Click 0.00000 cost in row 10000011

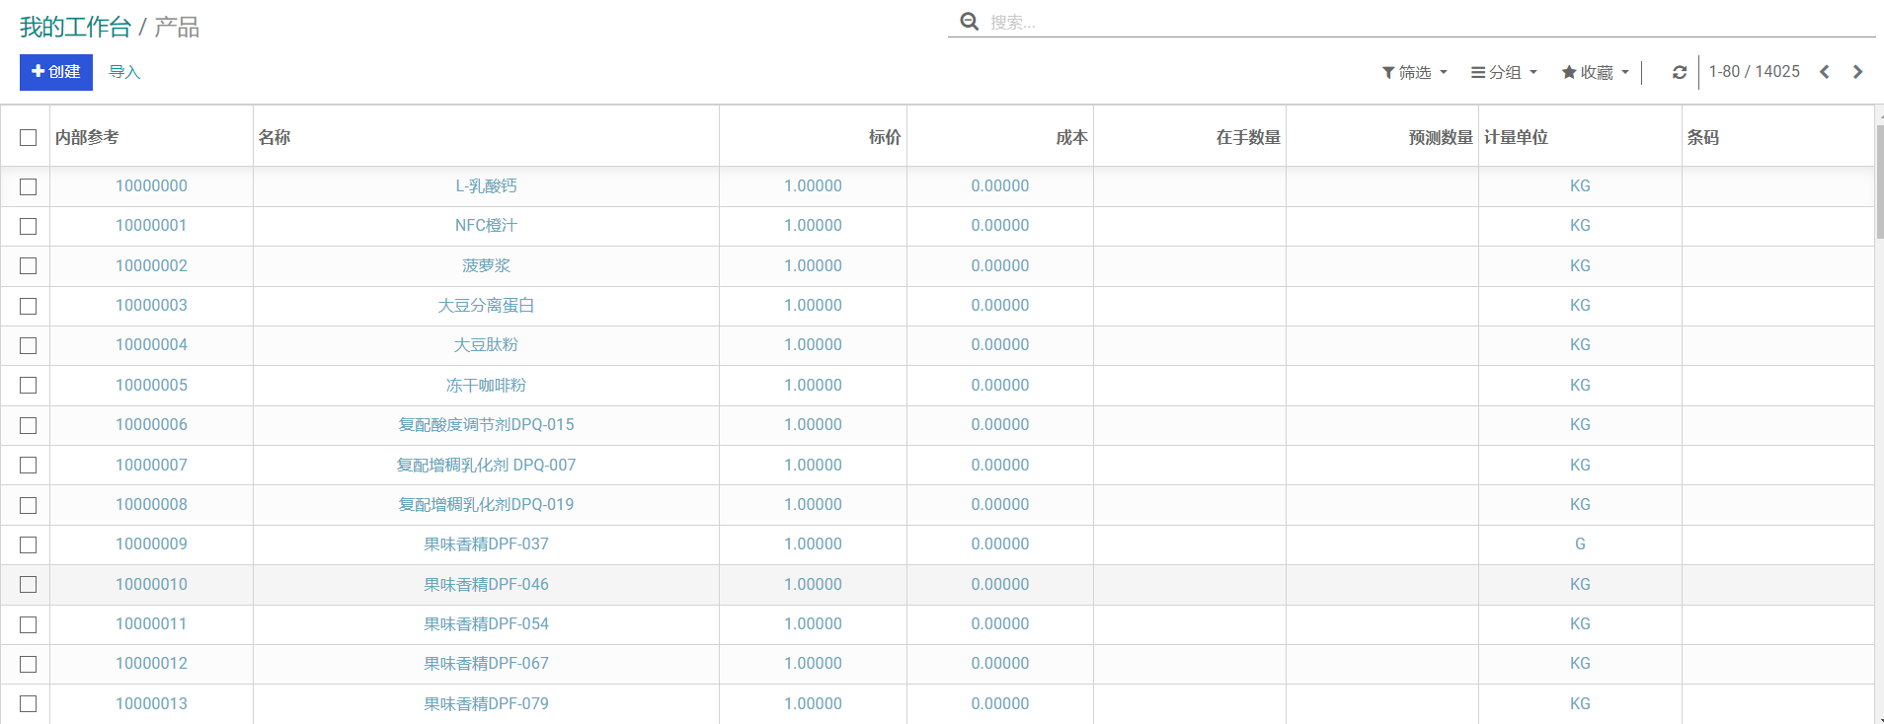point(999,623)
